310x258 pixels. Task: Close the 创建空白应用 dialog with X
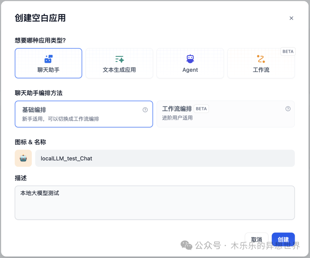click(291, 18)
